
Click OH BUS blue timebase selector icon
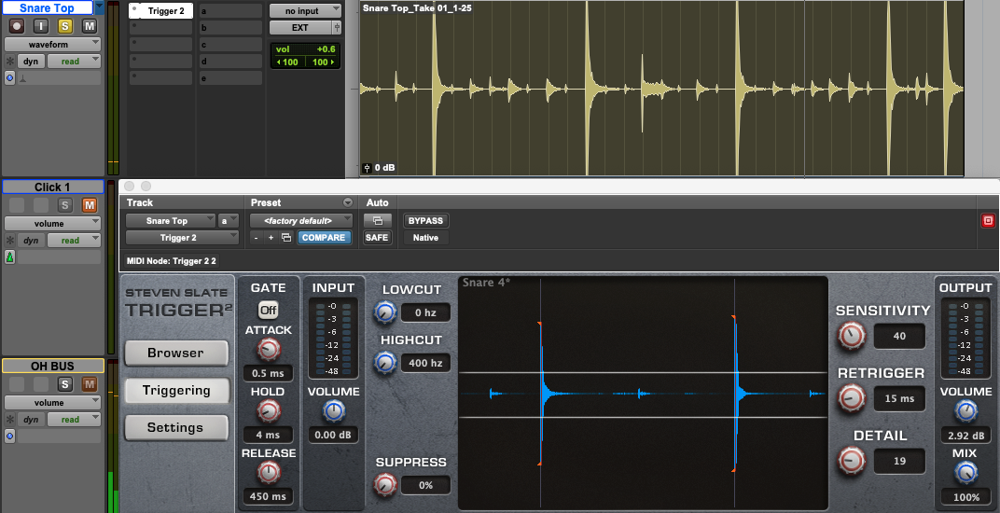tap(9, 436)
